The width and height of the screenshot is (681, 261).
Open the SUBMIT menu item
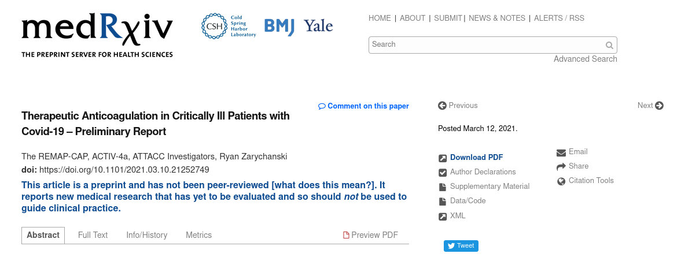[448, 18]
